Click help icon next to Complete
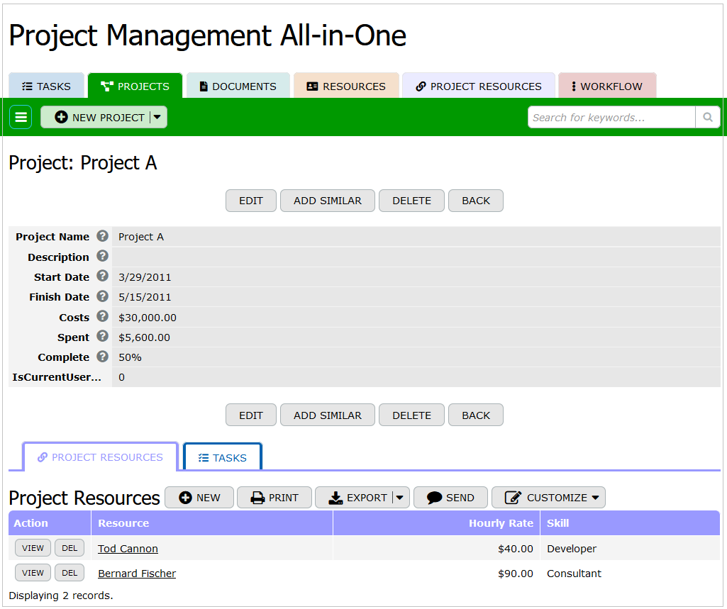727x609 pixels. tap(103, 357)
